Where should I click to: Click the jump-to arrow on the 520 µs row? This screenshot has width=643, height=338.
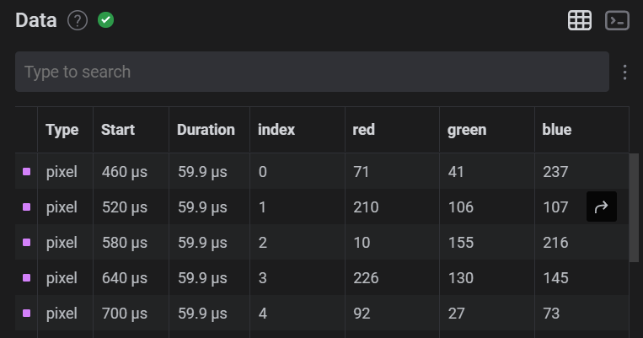pyautogui.click(x=602, y=207)
